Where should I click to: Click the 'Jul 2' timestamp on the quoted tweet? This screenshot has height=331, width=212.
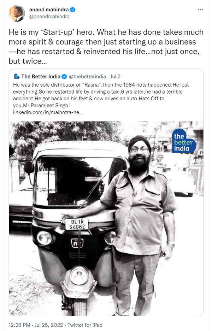click(x=115, y=76)
